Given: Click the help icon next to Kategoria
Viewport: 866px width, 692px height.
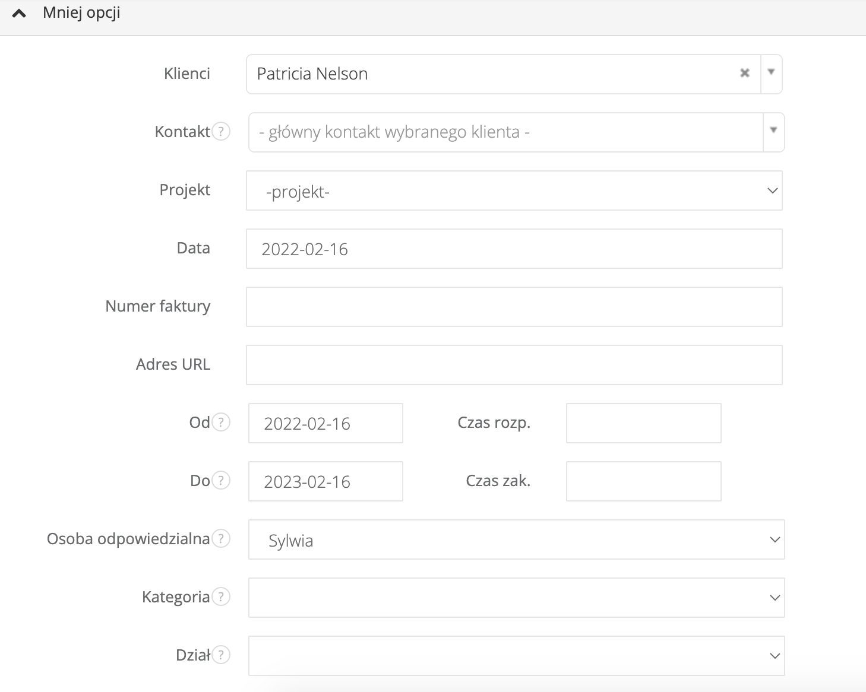Looking at the screenshot, I should click(x=221, y=596).
